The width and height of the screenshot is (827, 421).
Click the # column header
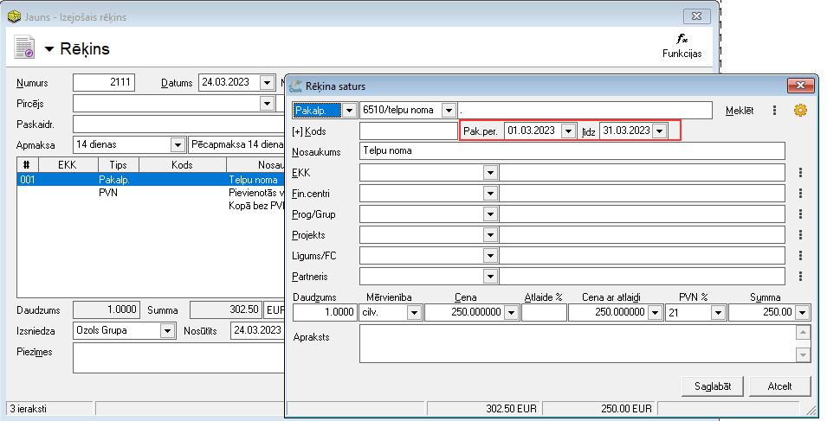(x=27, y=165)
